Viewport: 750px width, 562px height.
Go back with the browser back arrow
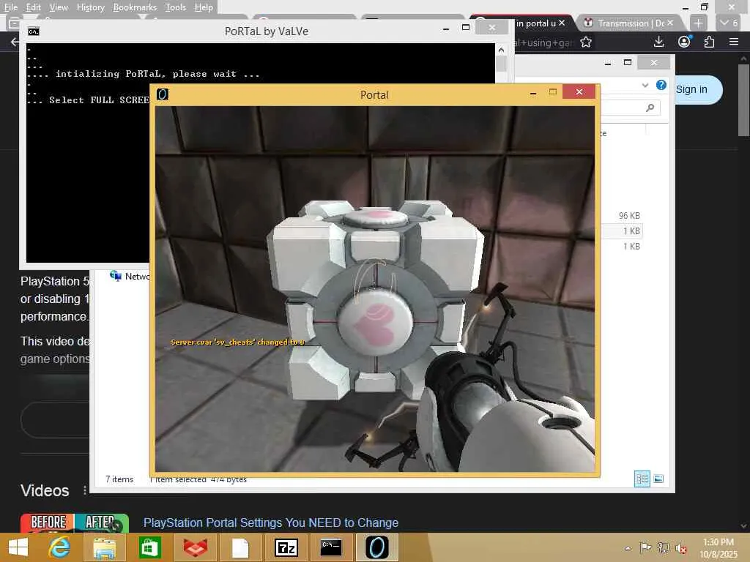[x=15, y=42]
